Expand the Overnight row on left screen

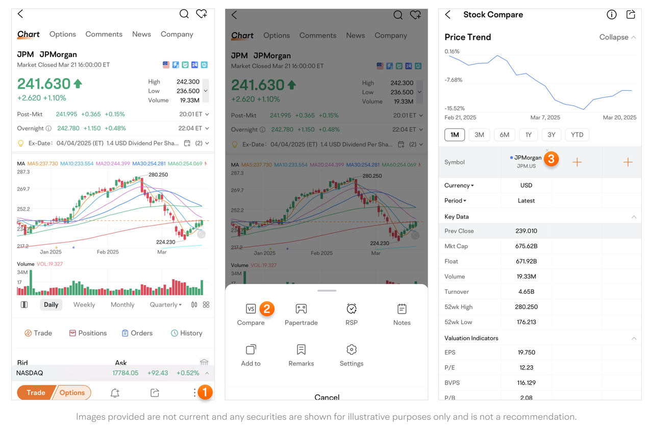coord(207,129)
